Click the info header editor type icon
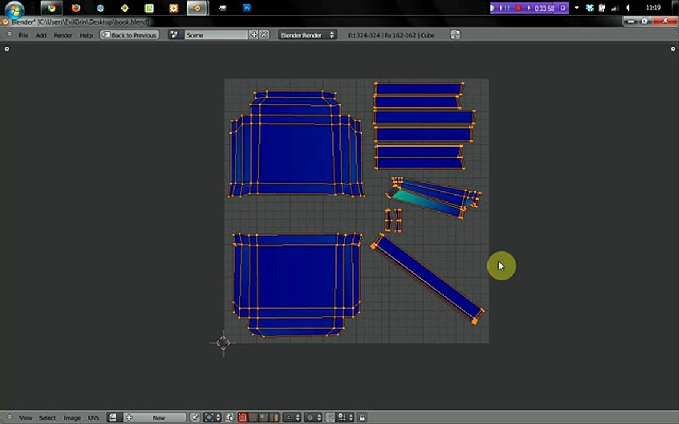Screen dimensions: 679x424 point(9,35)
